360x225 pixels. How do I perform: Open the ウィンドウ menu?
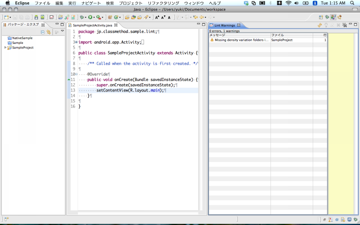194,3
